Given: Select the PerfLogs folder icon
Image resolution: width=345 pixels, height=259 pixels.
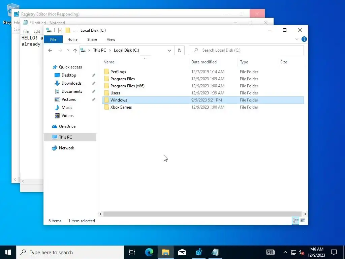Looking at the screenshot, I should coord(106,71).
